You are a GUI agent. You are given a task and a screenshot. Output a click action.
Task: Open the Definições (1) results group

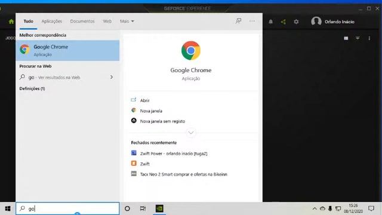(x=32, y=88)
